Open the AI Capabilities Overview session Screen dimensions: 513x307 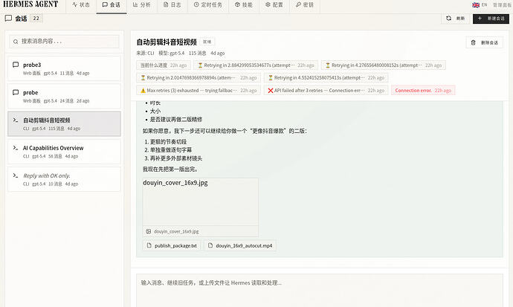pos(64,152)
